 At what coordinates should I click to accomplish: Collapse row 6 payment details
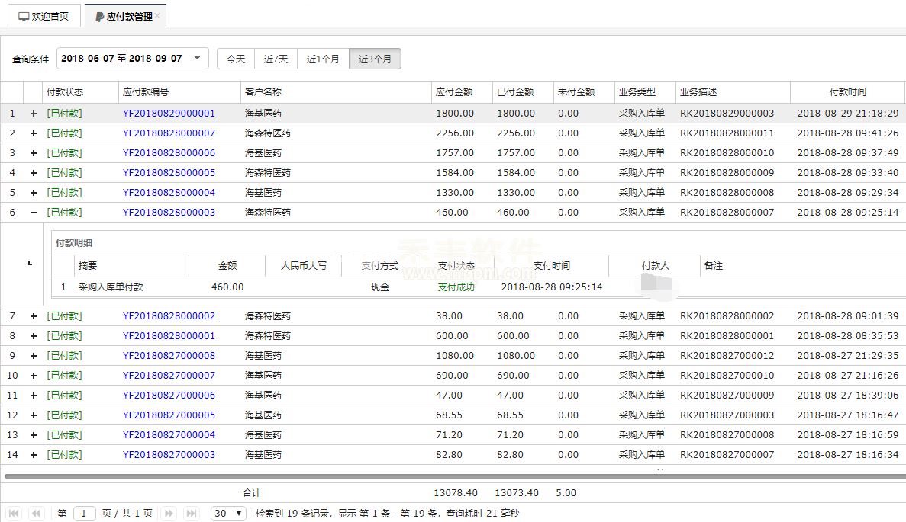click(x=33, y=213)
